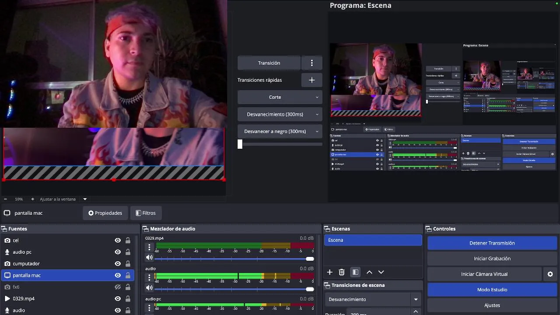
Task: Hide the audio pc source
Action: click(118, 252)
